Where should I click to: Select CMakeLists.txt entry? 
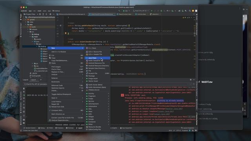pos(97,90)
